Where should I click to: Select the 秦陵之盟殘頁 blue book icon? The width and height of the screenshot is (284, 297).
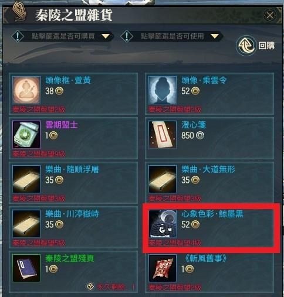coord(26,268)
